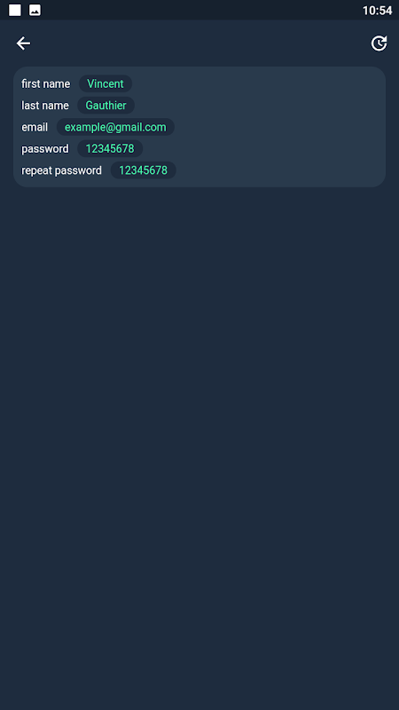Tap the back arrow icon
Screen dimensions: 399x710
23,43
